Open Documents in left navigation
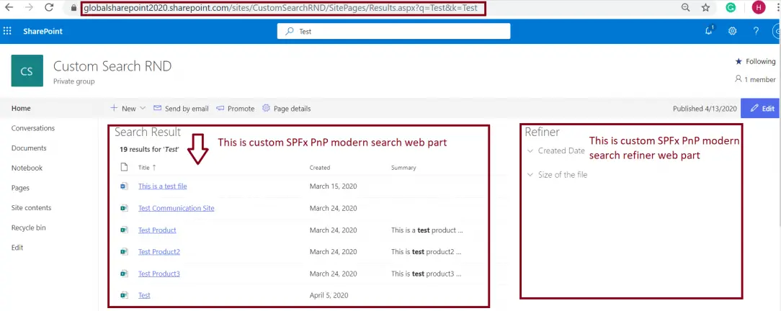Viewport: 781px width, 311px height. coord(29,148)
